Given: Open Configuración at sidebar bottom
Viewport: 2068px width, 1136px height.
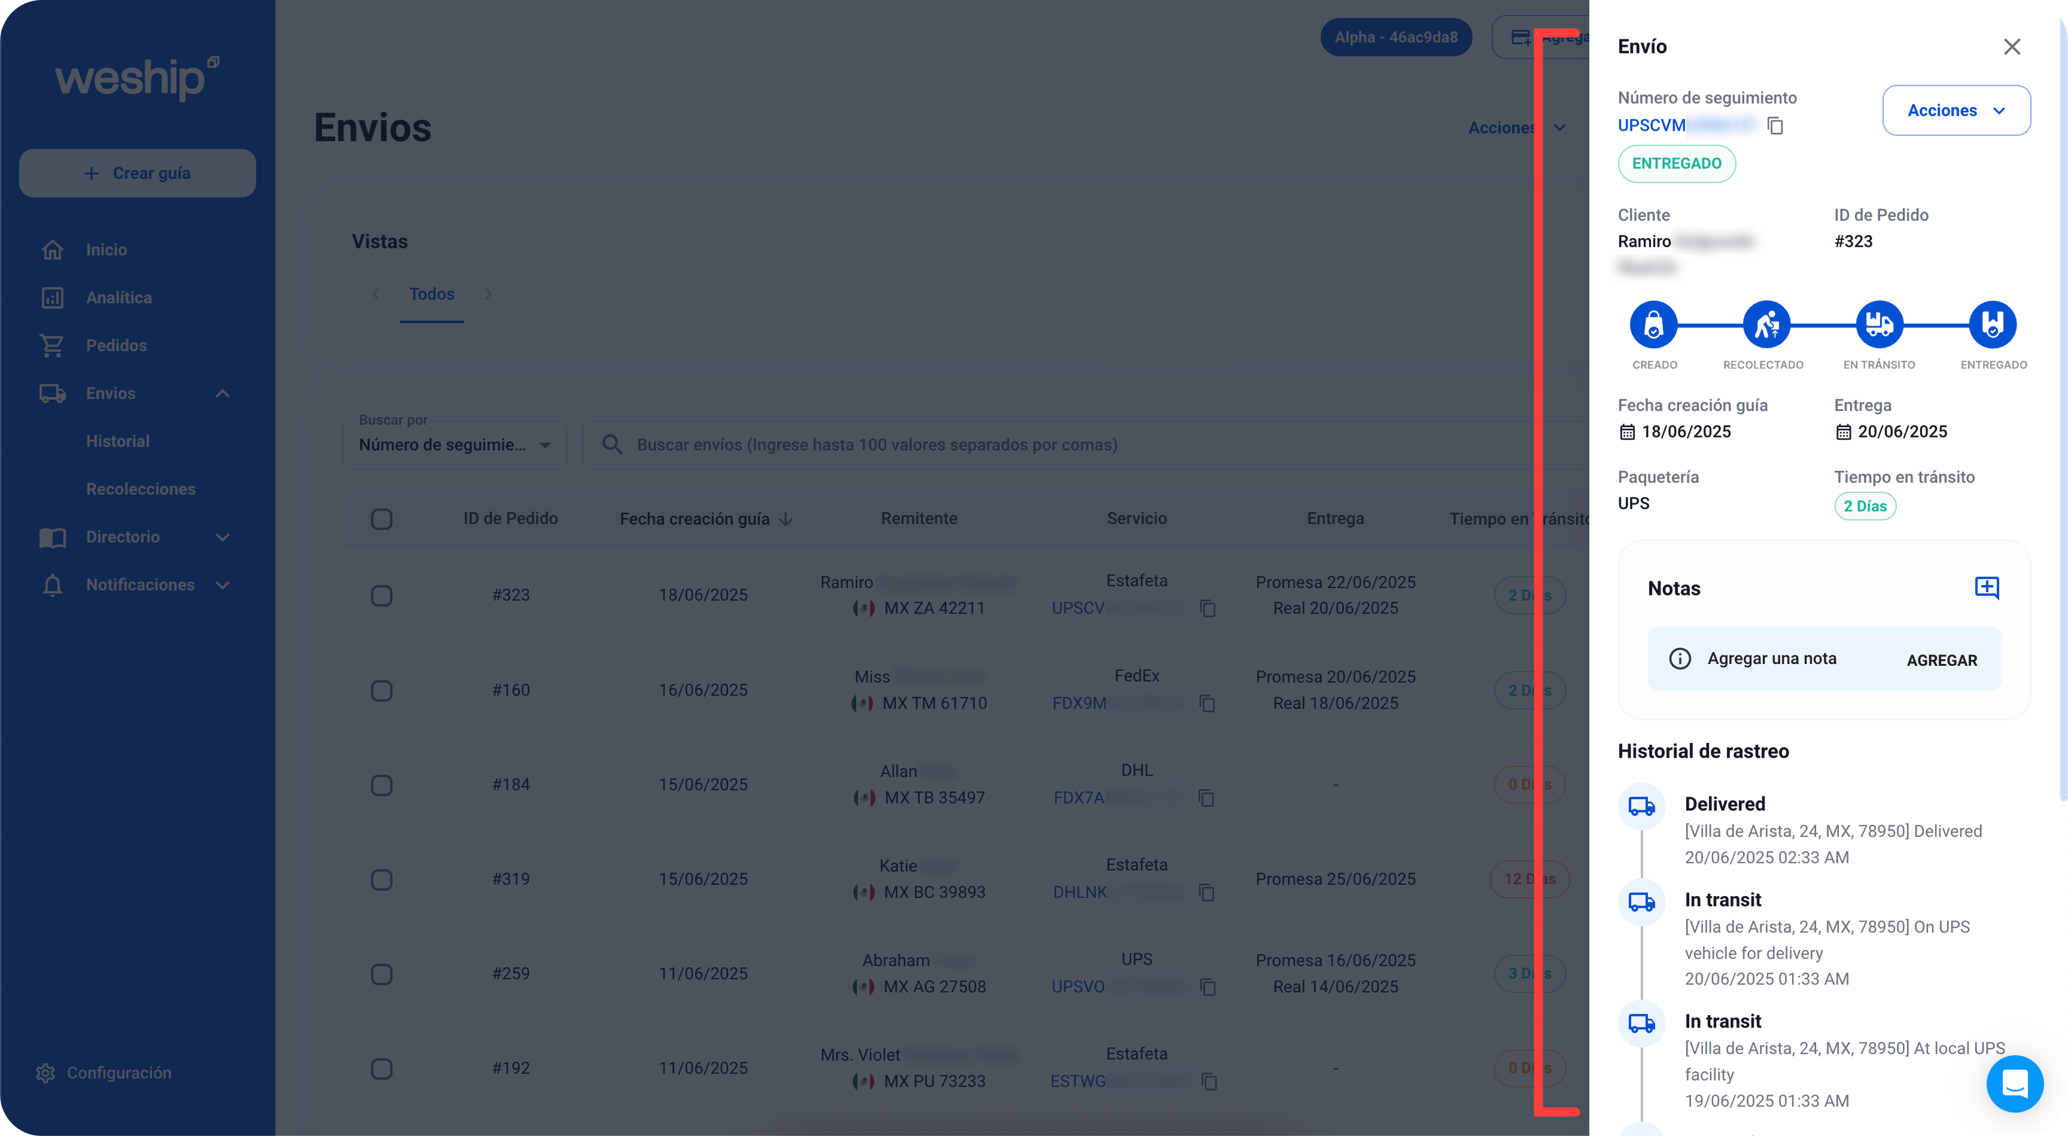Looking at the screenshot, I should [x=104, y=1073].
